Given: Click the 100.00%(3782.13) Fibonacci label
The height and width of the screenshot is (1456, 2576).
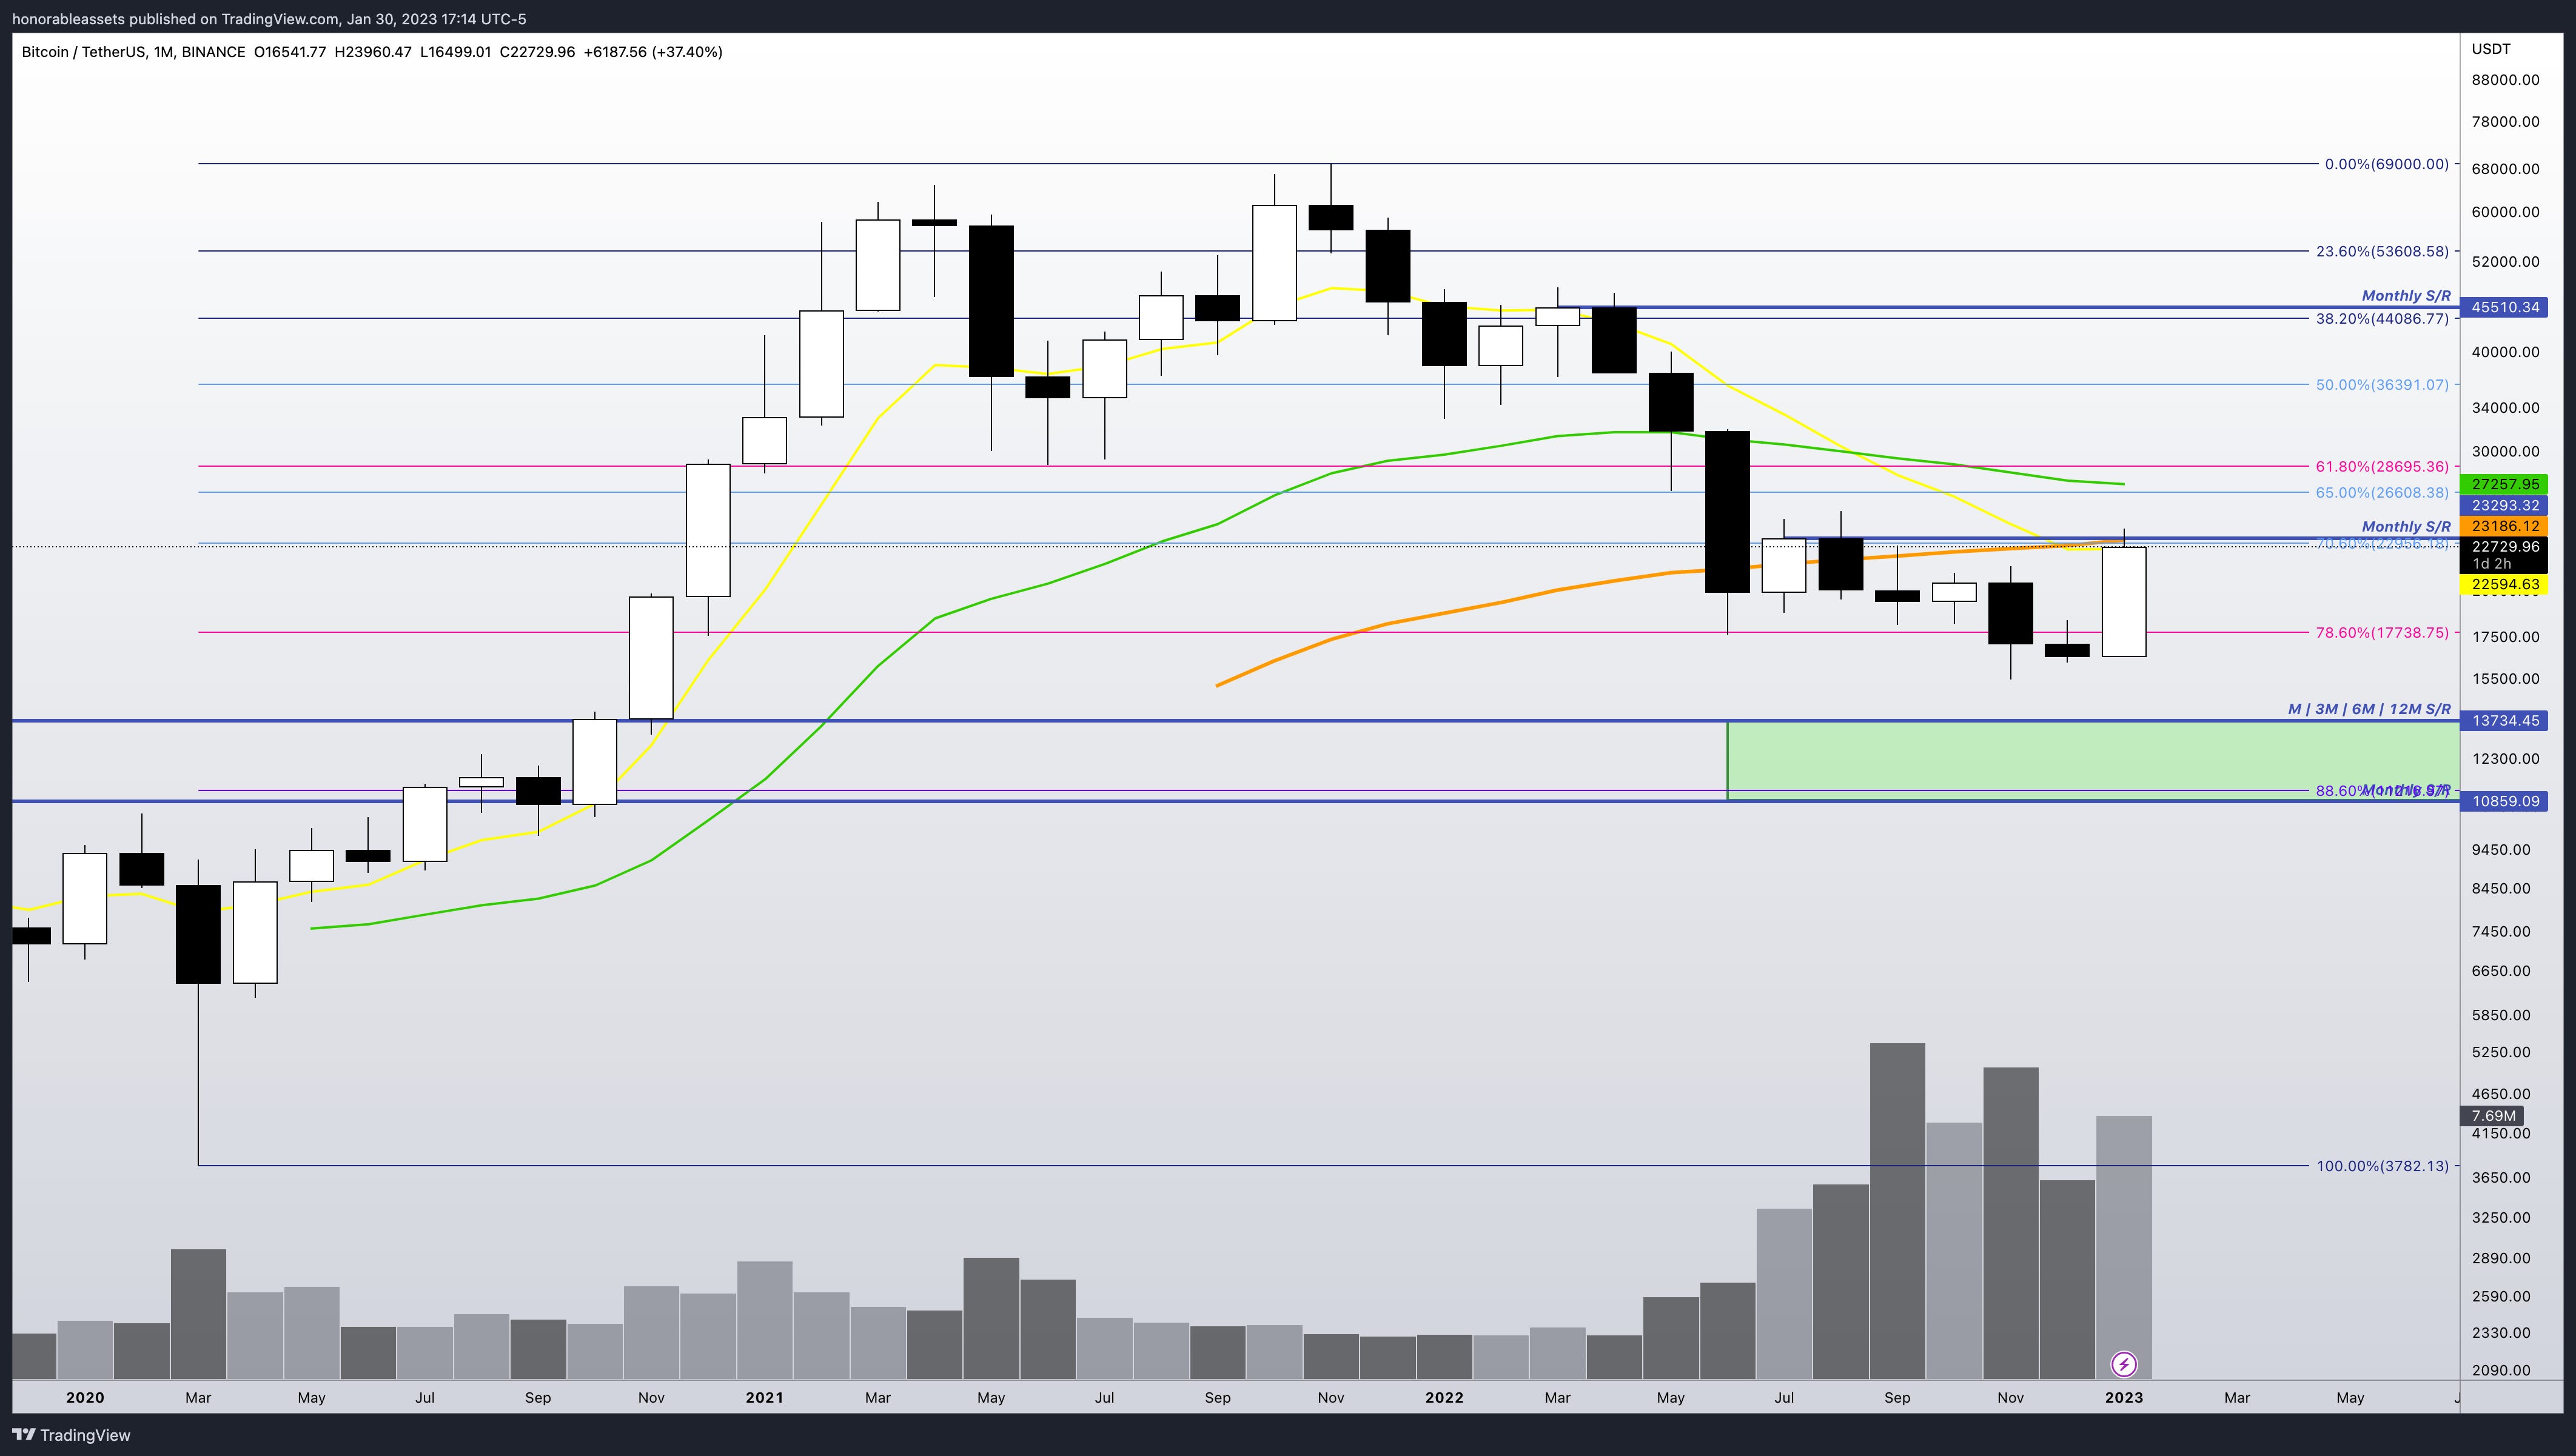Looking at the screenshot, I should pyautogui.click(x=2382, y=1166).
